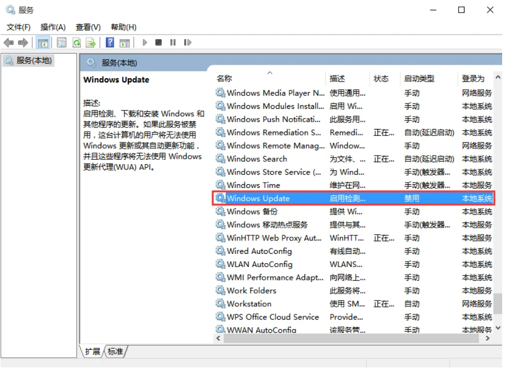
Task: Switch to the 扩展 tab
Action: pyautogui.click(x=93, y=352)
